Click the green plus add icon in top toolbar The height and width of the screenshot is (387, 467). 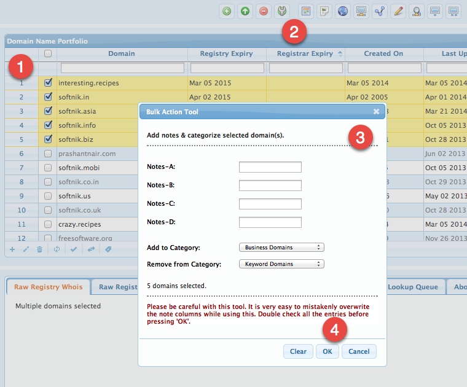pos(227,11)
